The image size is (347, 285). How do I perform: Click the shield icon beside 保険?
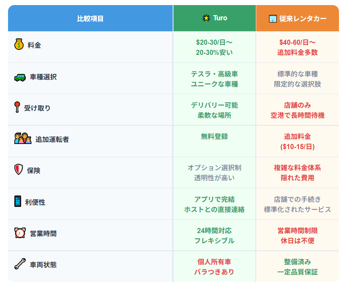19,169
